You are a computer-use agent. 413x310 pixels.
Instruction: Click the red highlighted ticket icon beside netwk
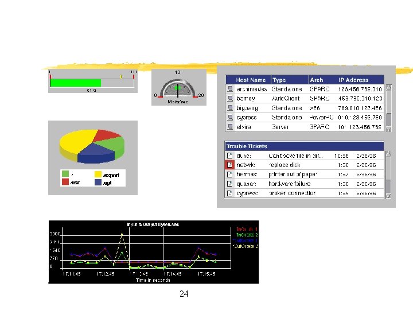pyautogui.click(x=229, y=165)
